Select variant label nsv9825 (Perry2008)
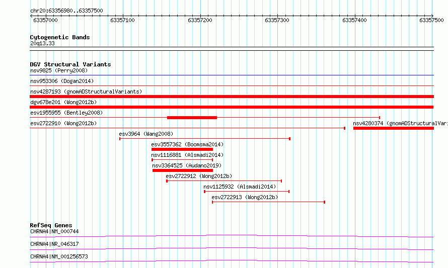This screenshot has height=268, width=448. (59, 70)
